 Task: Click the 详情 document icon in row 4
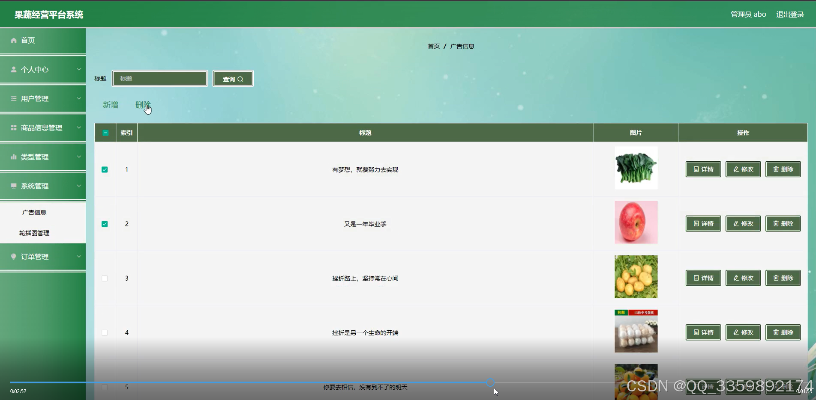pos(696,332)
